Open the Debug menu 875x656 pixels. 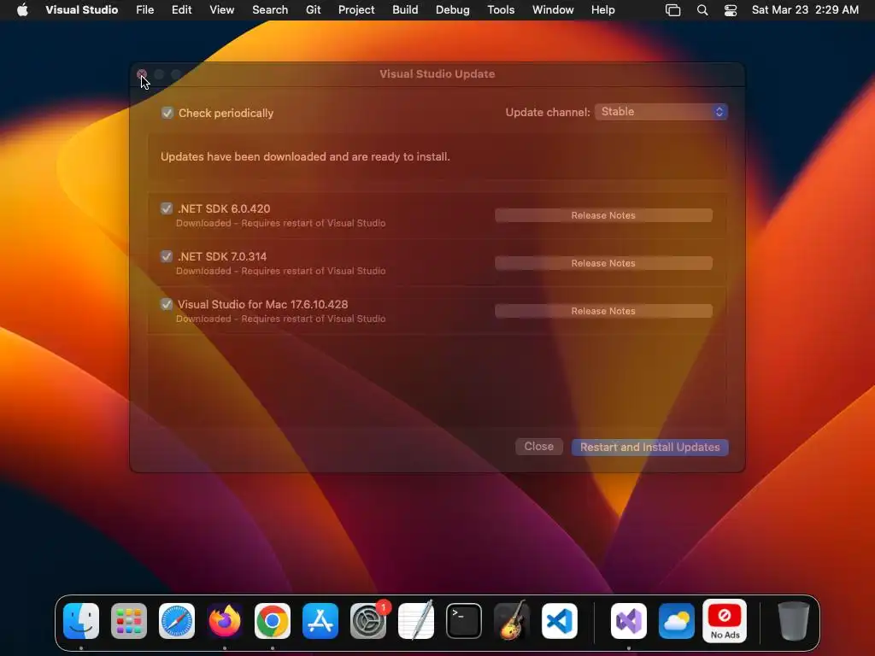click(x=453, y=10)
